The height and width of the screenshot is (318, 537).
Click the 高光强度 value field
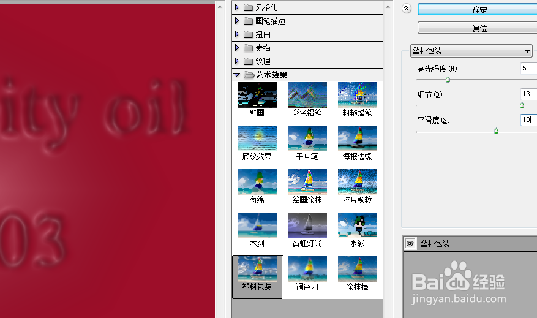tap(528, 68)
